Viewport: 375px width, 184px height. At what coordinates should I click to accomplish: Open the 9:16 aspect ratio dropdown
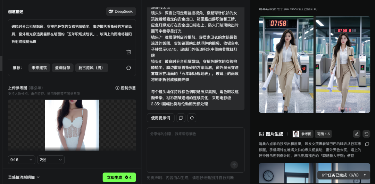[x=22, y=160]
